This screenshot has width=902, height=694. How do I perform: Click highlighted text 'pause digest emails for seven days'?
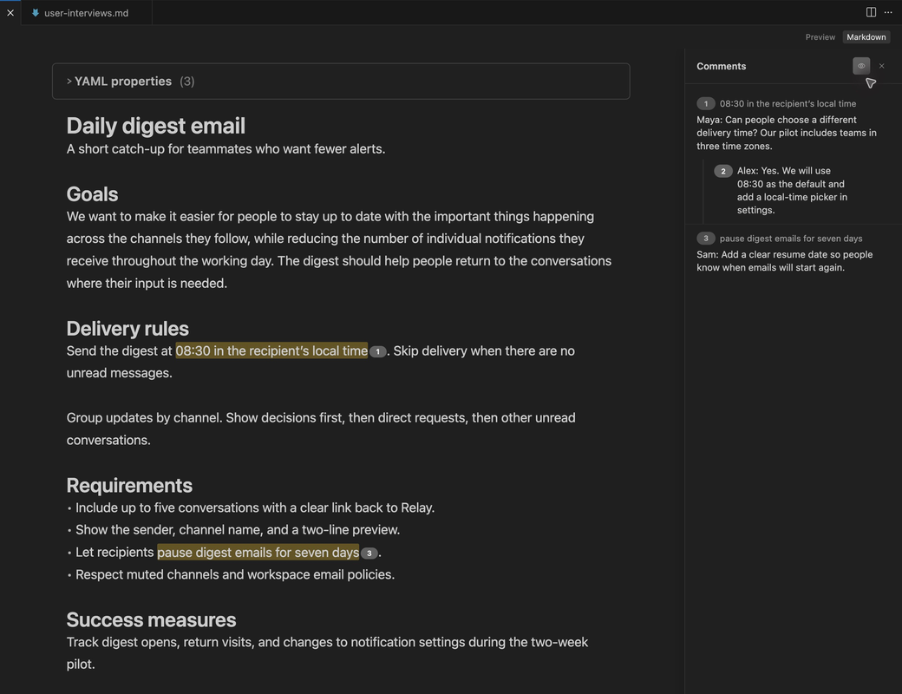pos(258,552)
